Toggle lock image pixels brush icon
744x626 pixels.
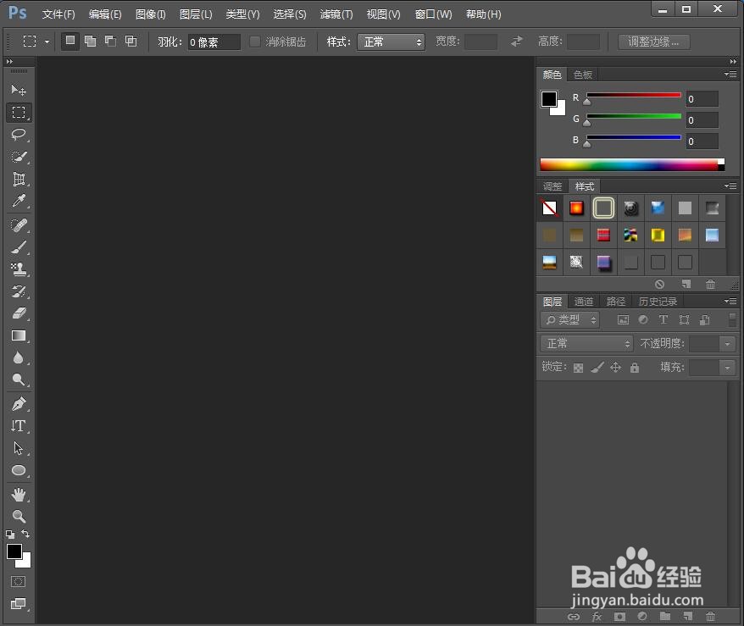(x=597, y=367)
